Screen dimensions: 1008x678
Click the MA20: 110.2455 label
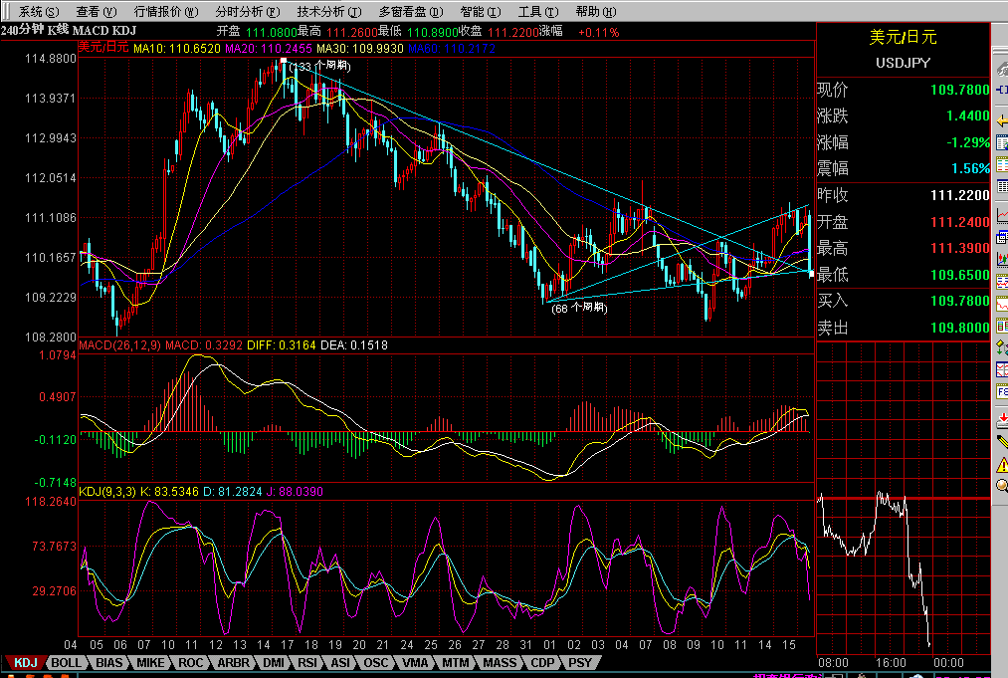point(269,48)
